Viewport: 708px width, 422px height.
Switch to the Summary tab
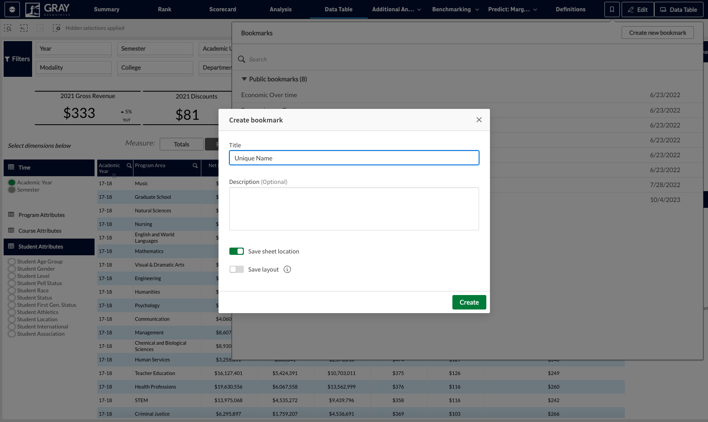pos(107,9)
